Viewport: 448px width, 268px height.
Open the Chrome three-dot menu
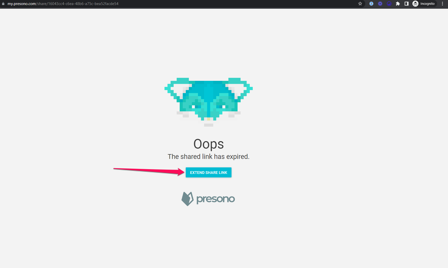pos(442,4)
